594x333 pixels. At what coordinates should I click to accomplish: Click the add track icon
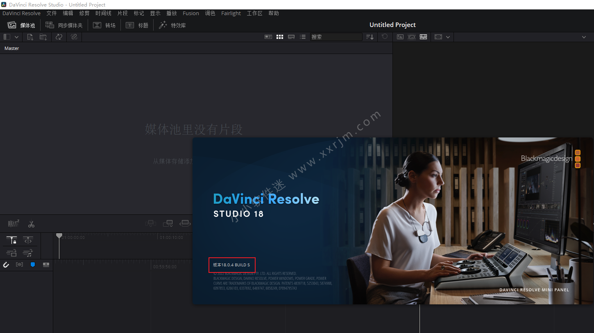click(46, 265)
